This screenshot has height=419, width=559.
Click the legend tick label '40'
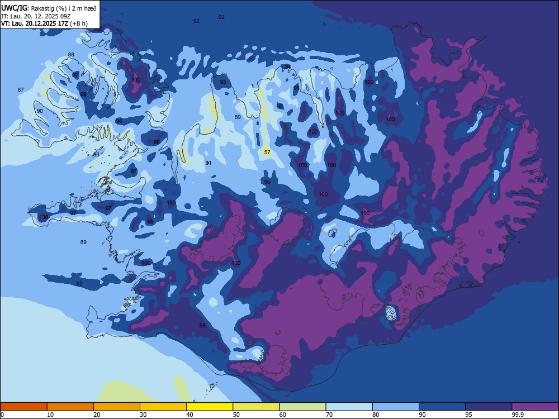190,415
